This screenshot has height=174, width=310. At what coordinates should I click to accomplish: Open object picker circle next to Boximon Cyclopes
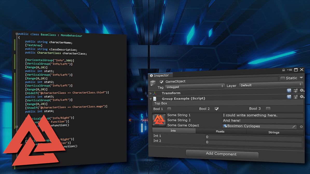click(x=301, y=127)
